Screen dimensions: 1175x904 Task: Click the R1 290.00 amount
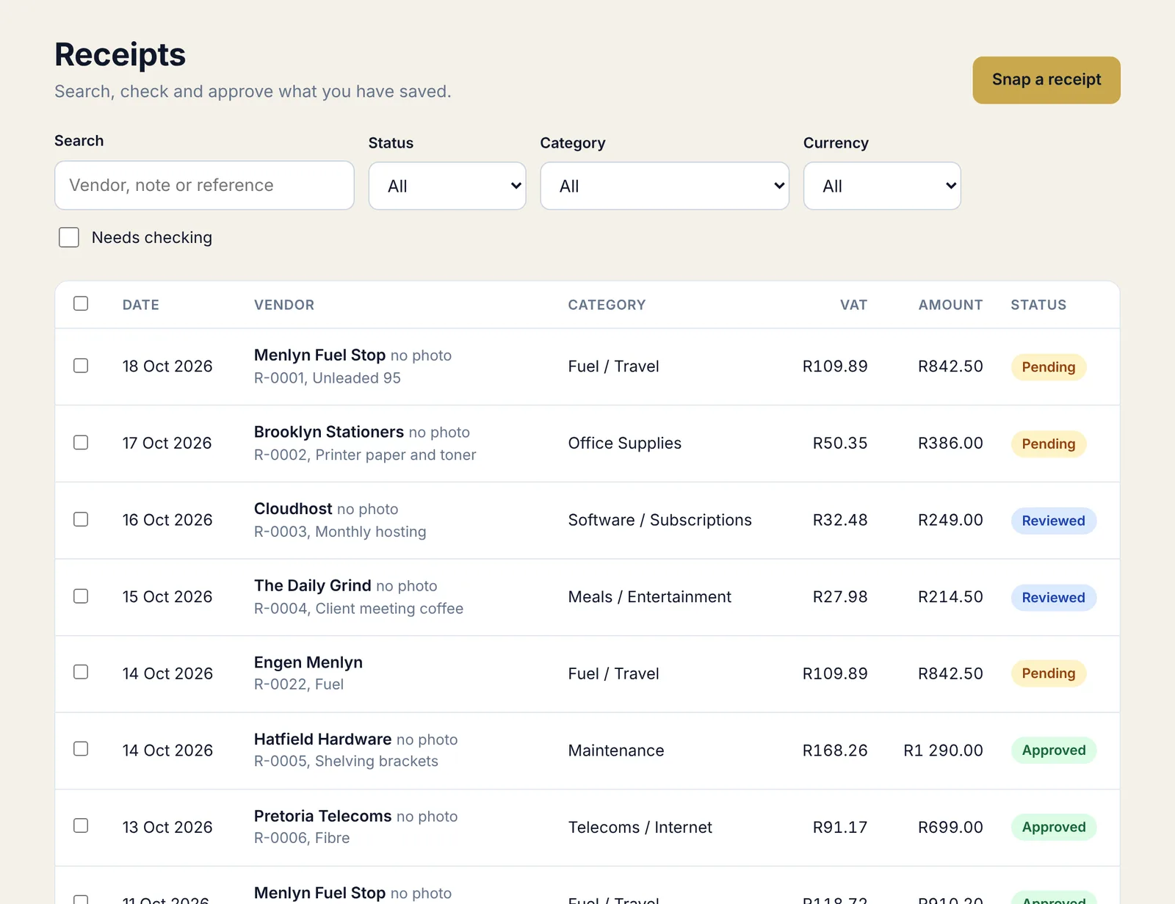(x=943, y=751)
